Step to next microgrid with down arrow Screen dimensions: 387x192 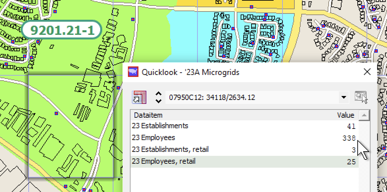click(158, 101)
